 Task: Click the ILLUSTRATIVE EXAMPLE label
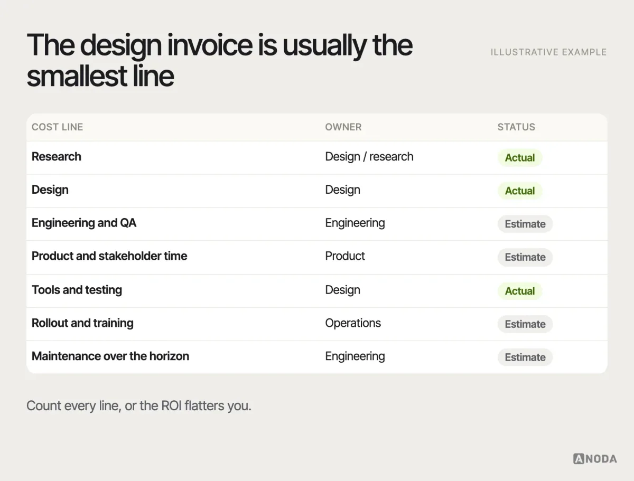point(548,52)
